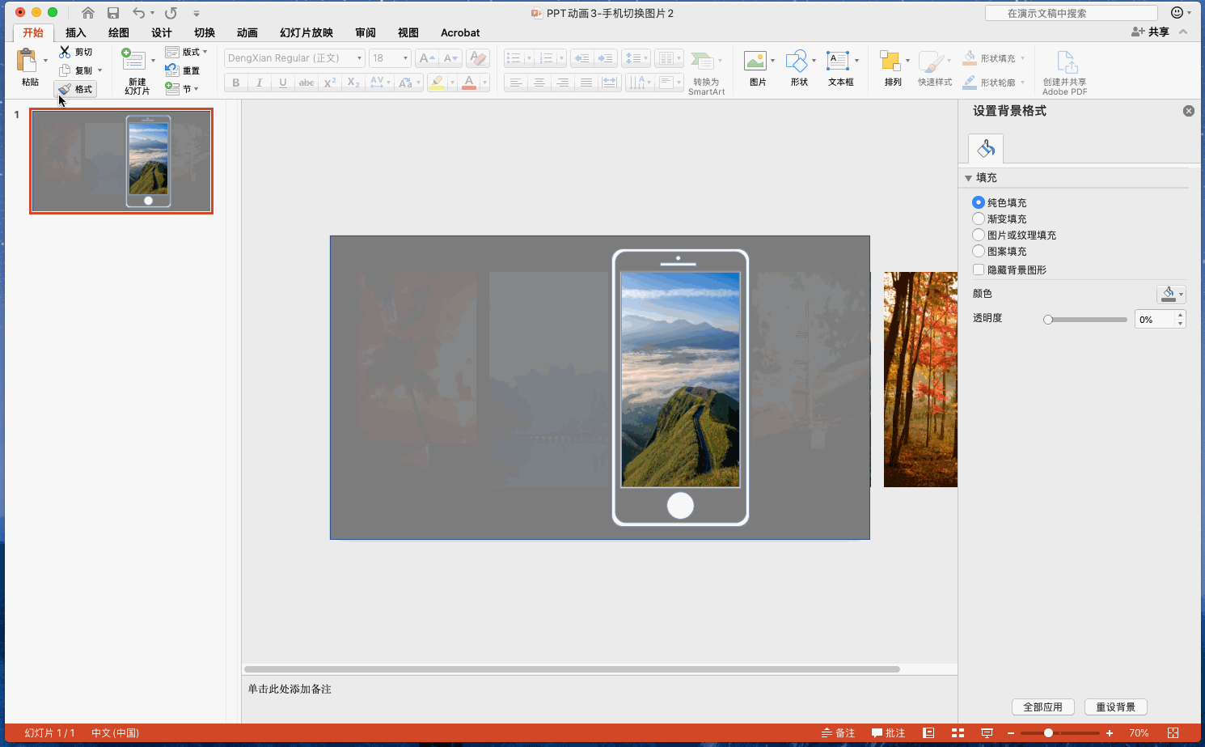Image resolution: width=1205 pixels, height=747 pixels.
Task: Open the font name dropdown
Action: pos(359,58)
